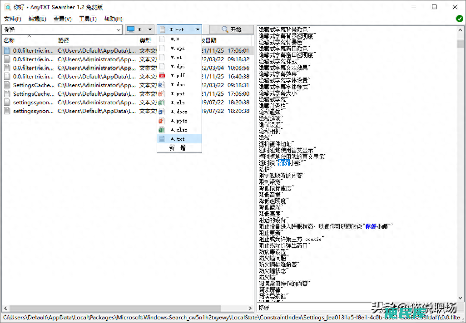Click bold 你好 match in 阻止设备进入睡眠状态 line
Image resolution: width=466 pixels, height=323 pixels.
(x=371, y=226)
